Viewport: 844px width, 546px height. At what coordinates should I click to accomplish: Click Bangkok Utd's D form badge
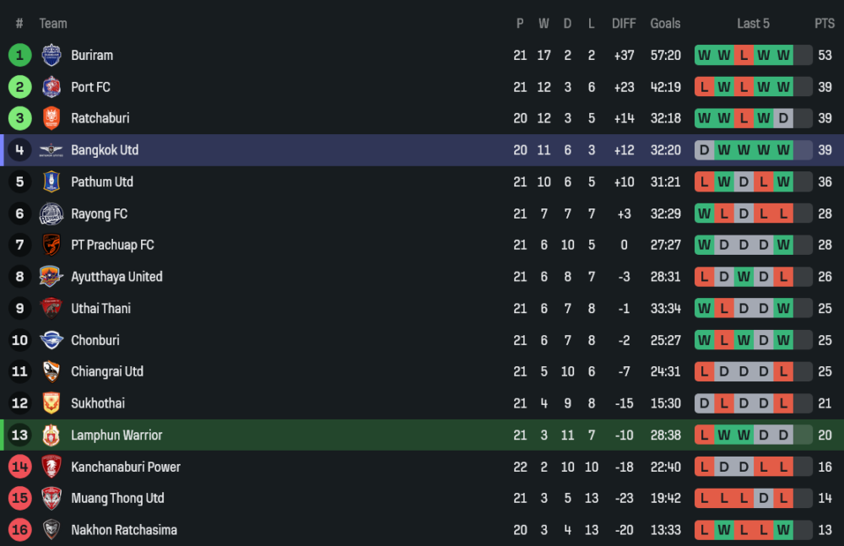click(x=704, y=150)
